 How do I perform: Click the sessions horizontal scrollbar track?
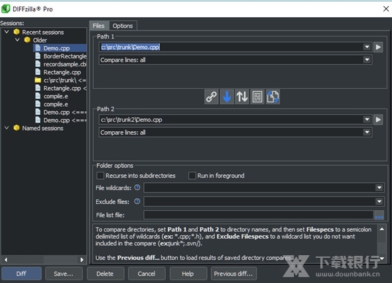[x=44, y=260]
